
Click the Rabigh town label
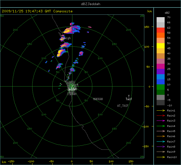pyautogui.click(x=66, y=38)
